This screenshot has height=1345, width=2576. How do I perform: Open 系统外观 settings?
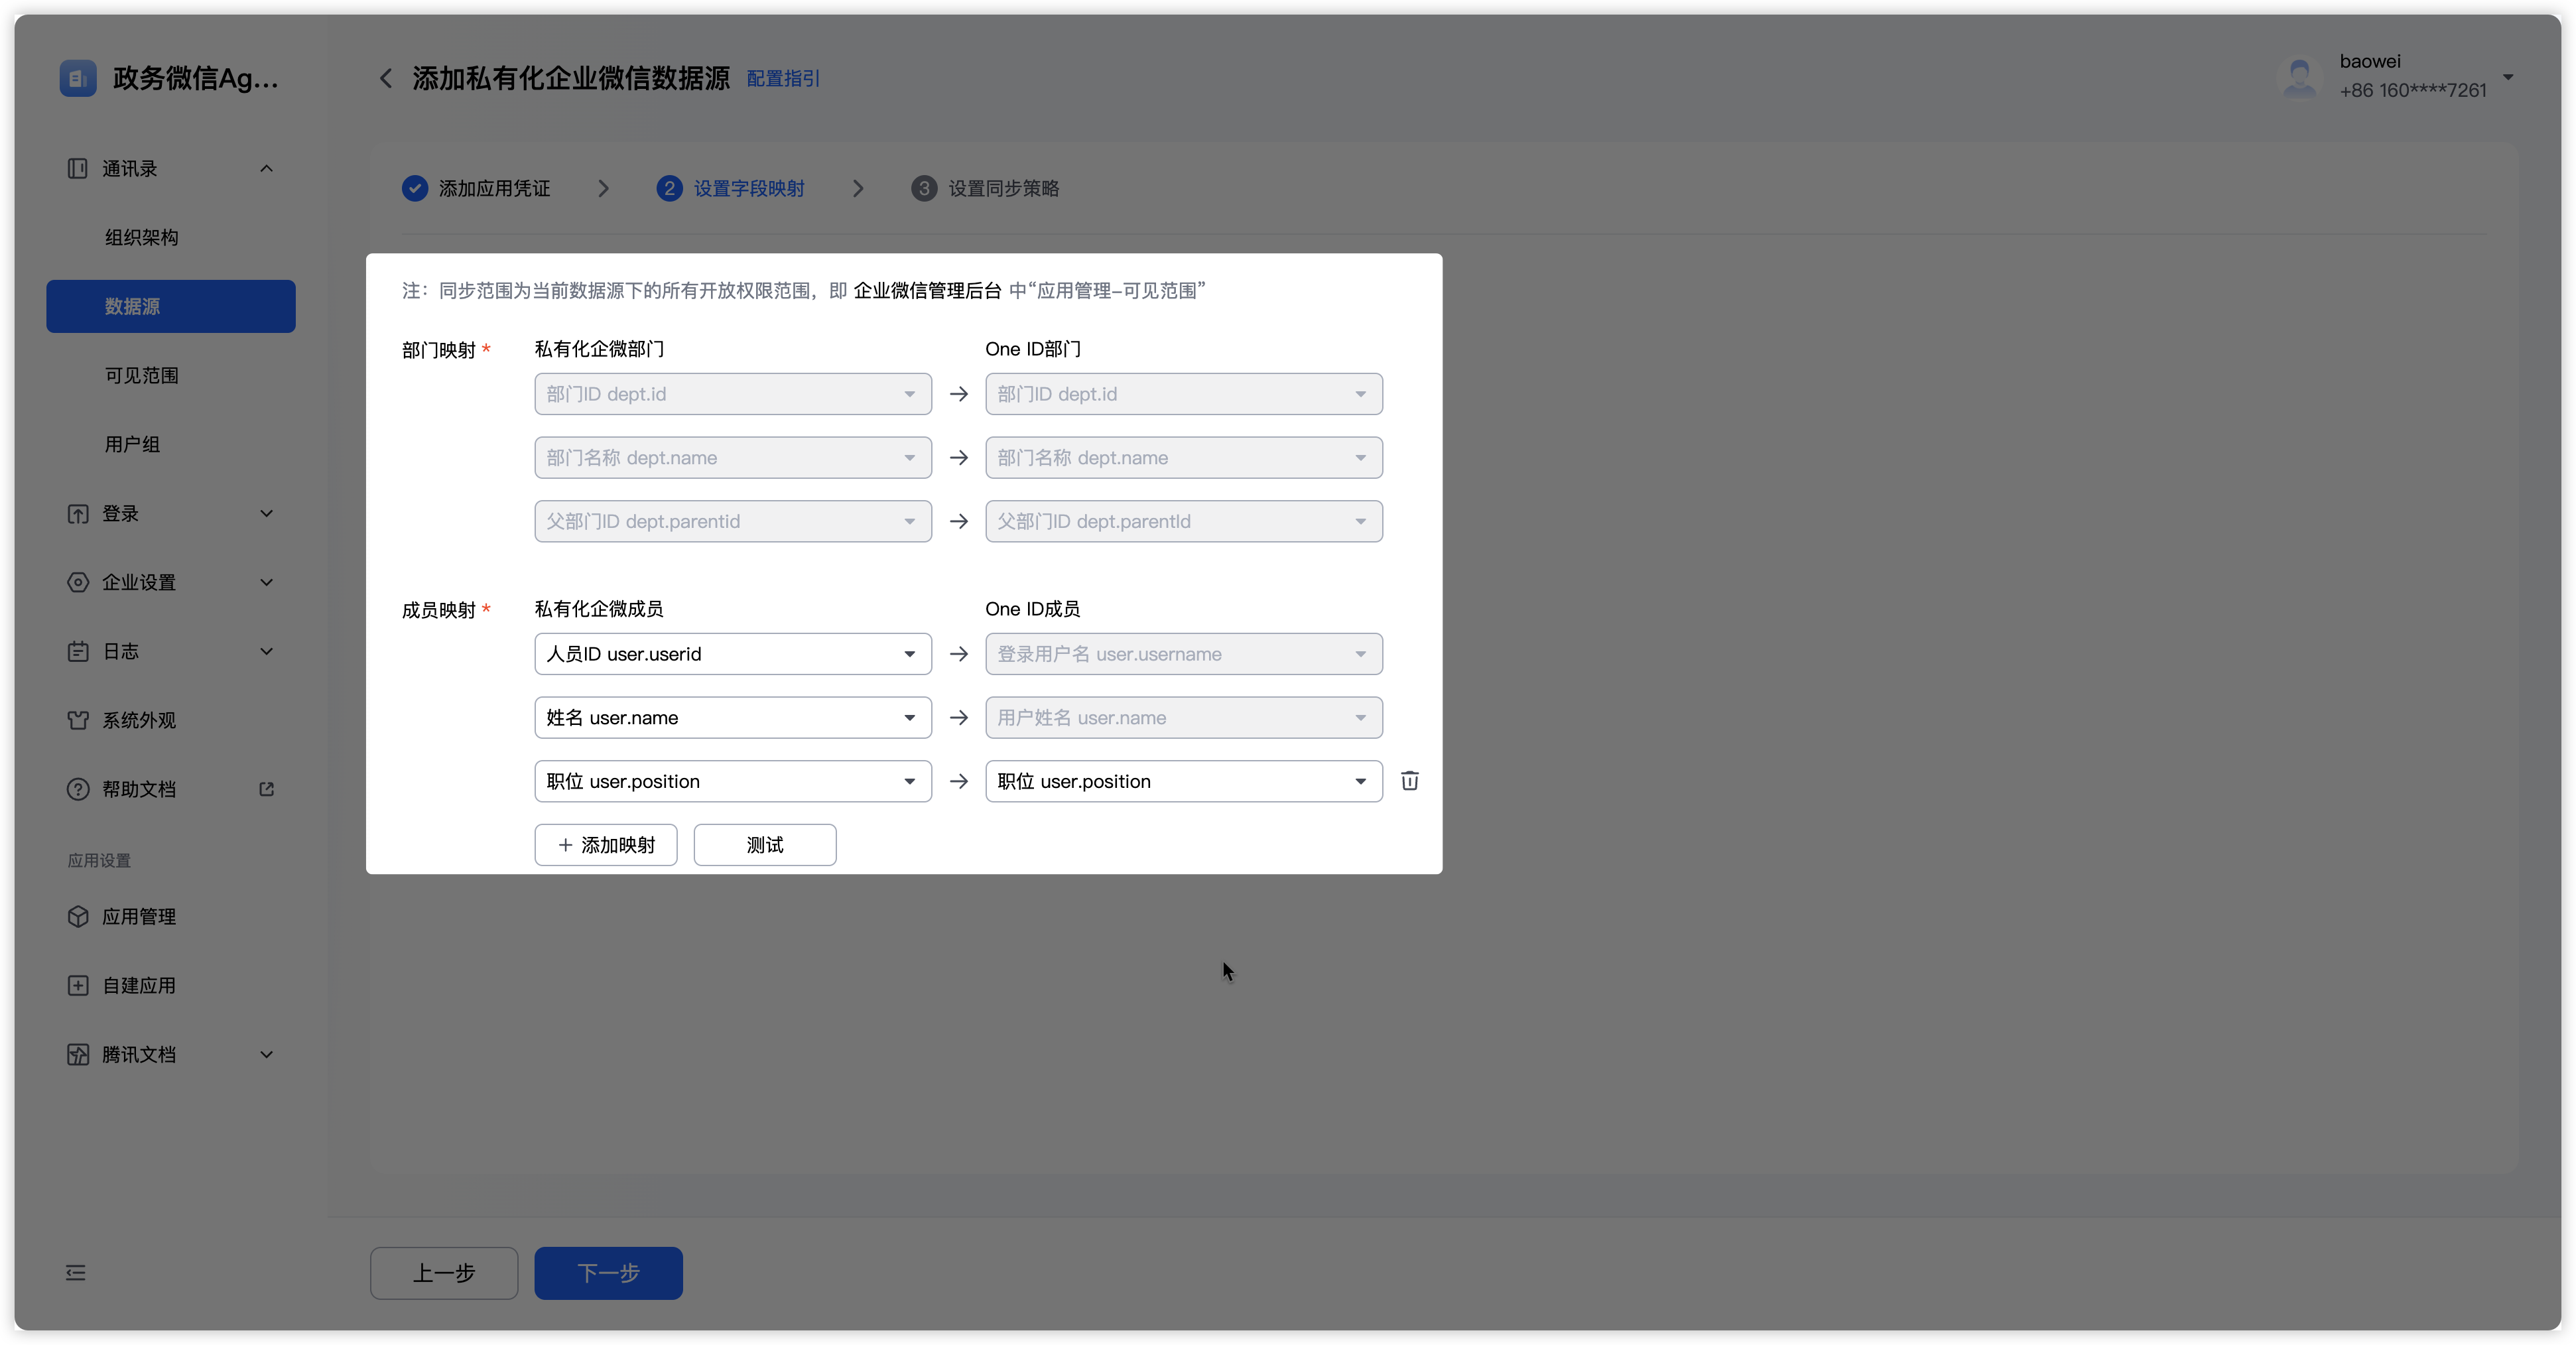pyautogui.click(x=138, y=720)
